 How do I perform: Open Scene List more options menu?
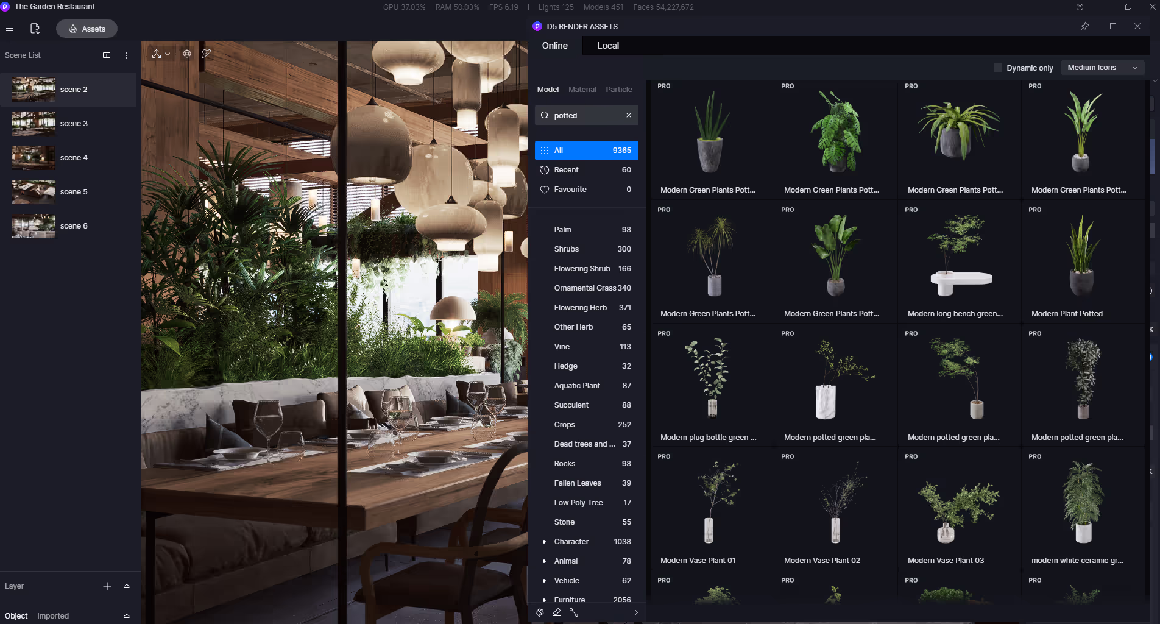point(127,55)
